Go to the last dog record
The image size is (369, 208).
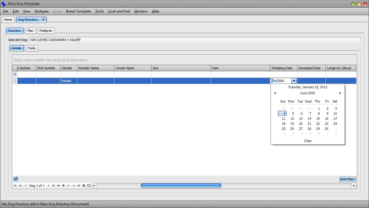[x=58, y=186]
